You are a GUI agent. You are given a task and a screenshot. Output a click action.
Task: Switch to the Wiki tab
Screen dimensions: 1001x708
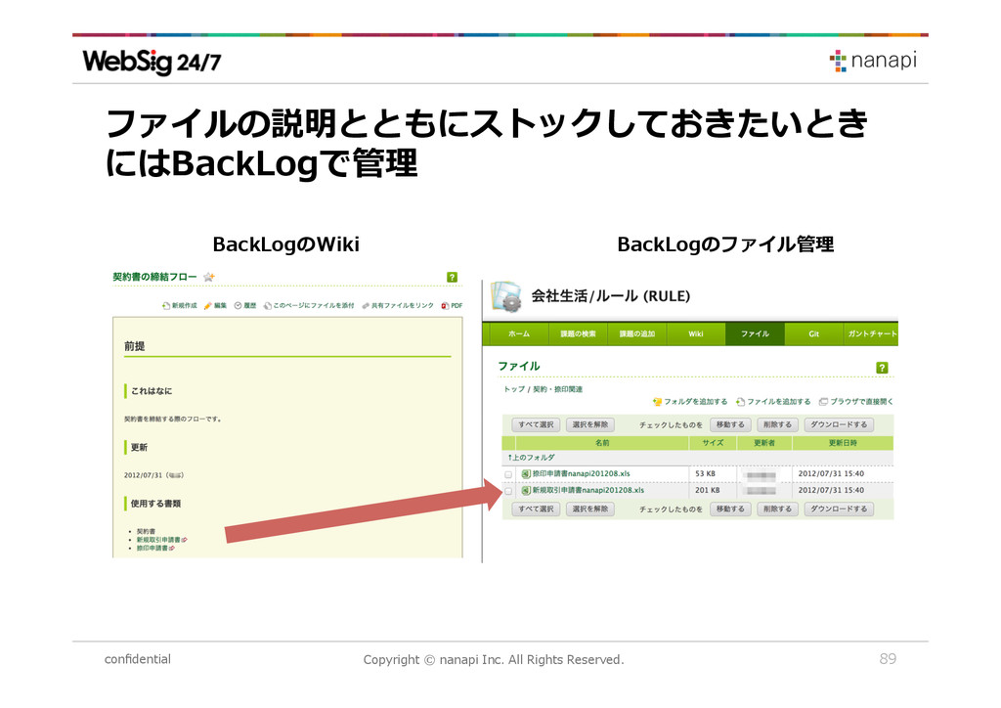(x=696, y=333)
